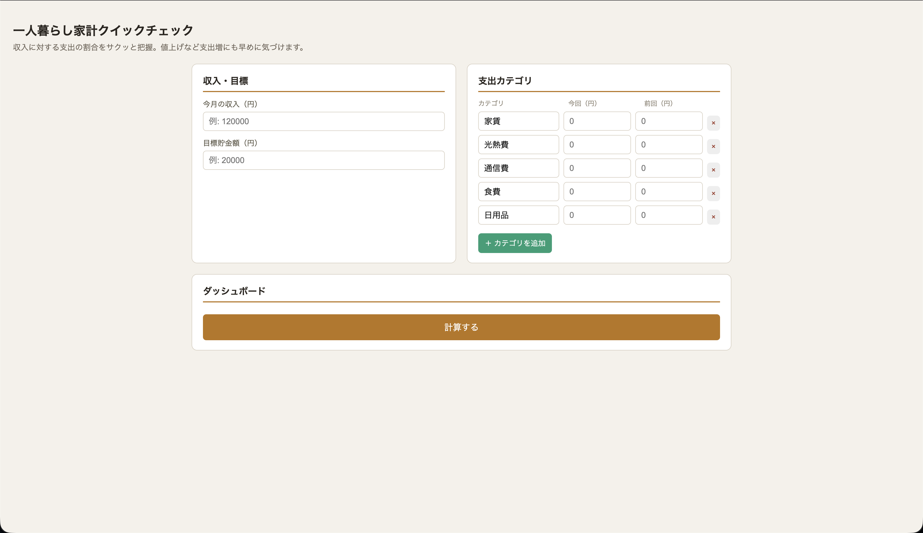Viewport: 923px width, 533px height.
Task: Select the 前回 amount field for 食費
Action: tap(669, 191)
